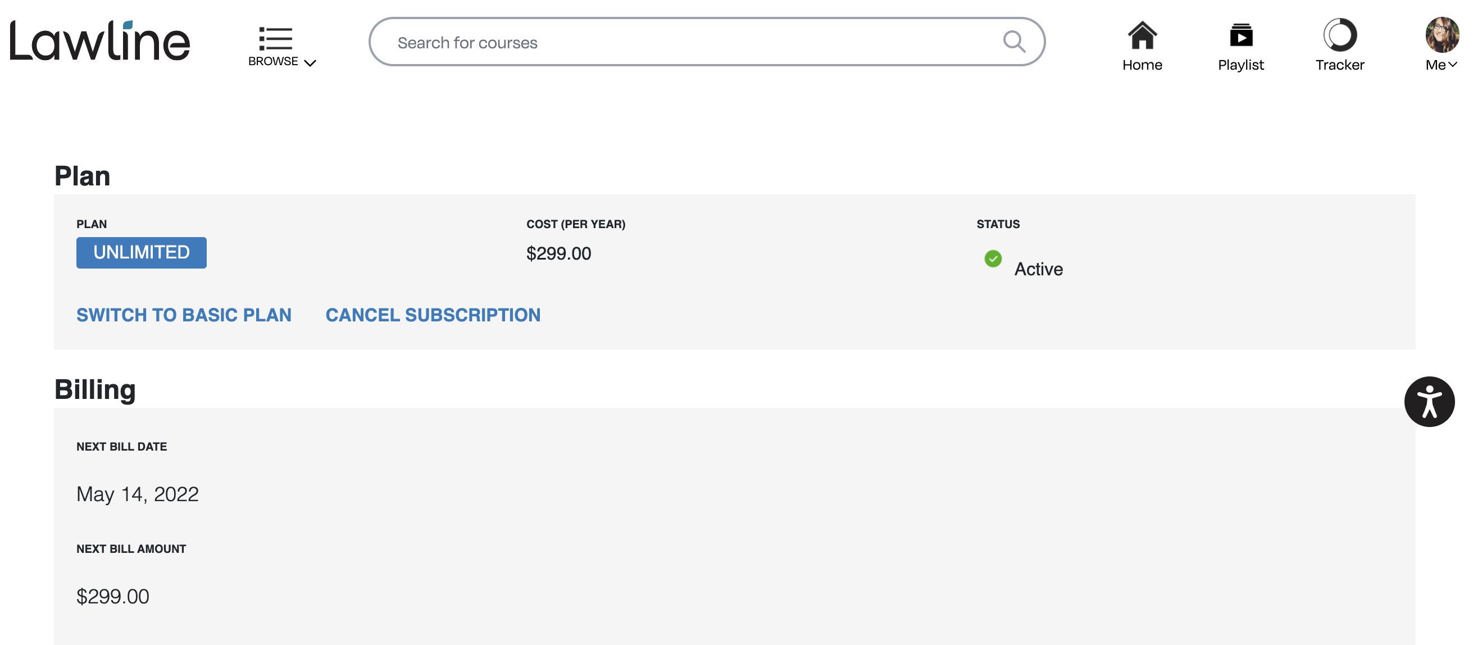Select the Home label in navigation
1473x645 pixels.
tap(1142, 65)
